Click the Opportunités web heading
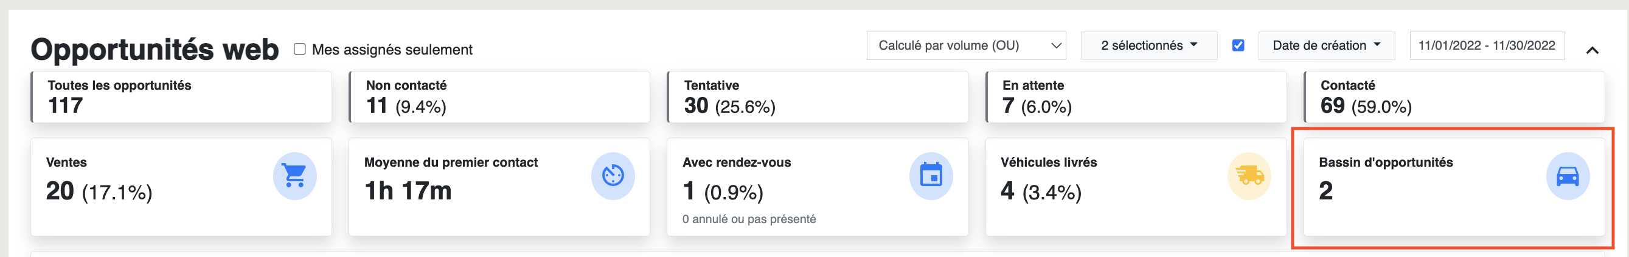The image size is (1629, 257). tap(155, 49)
